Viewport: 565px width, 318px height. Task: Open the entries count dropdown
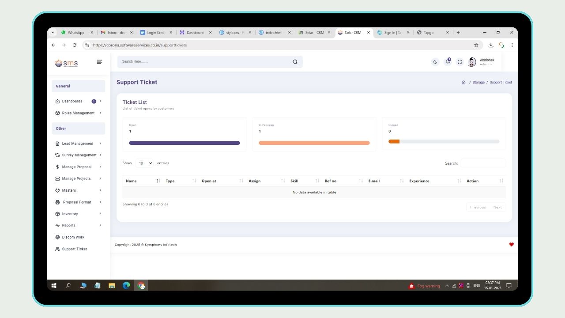click(144, 163)
